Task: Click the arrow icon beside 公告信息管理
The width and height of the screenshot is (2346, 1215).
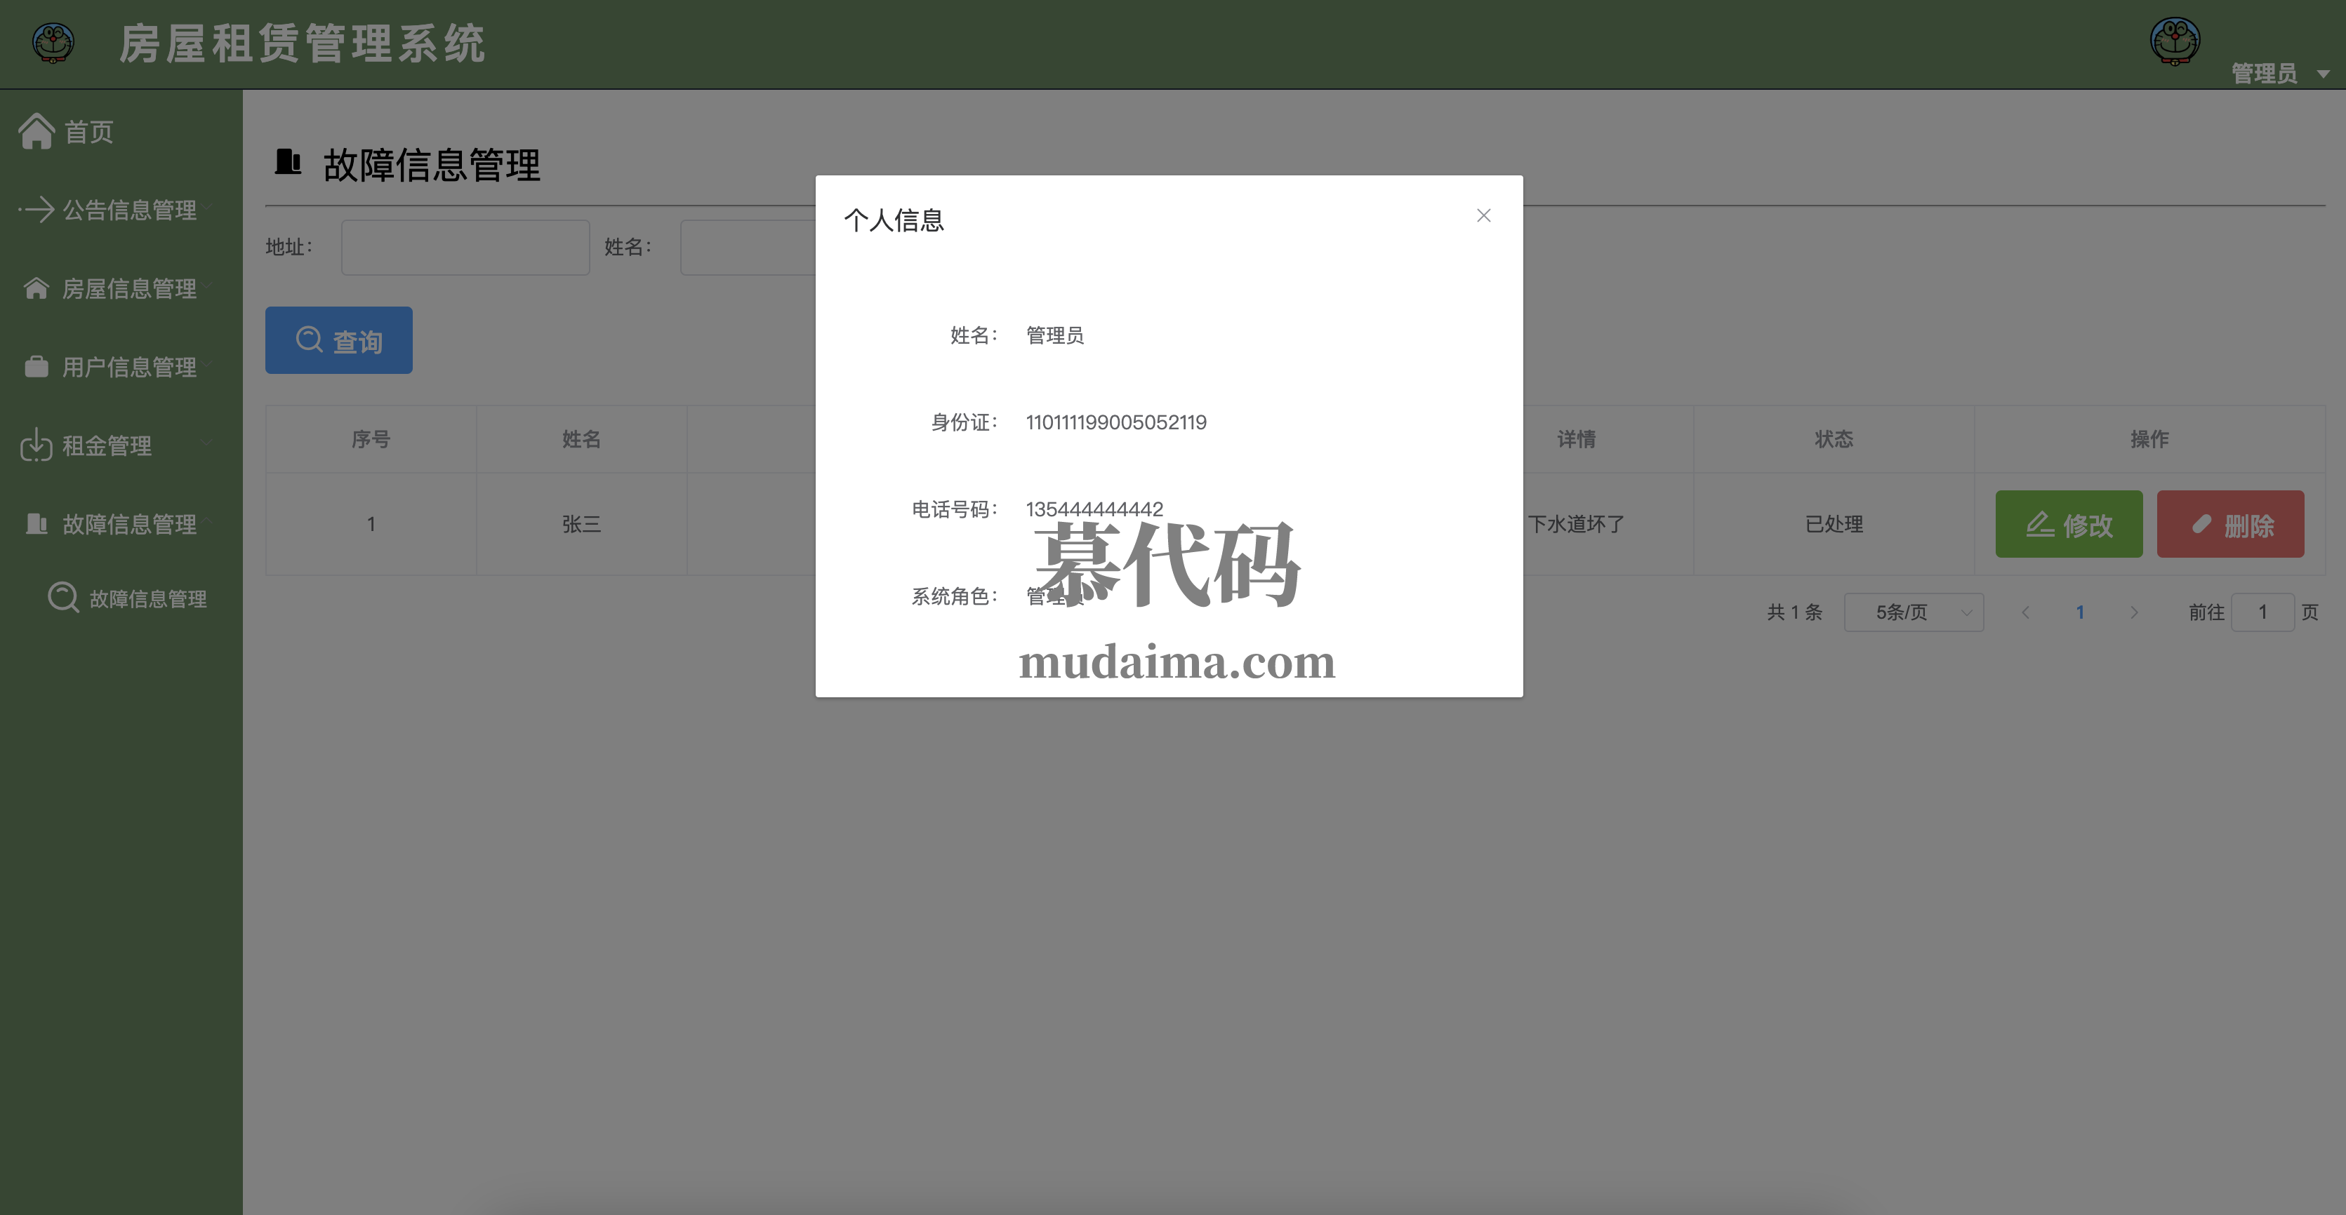Action: click(x=37, y=210)
